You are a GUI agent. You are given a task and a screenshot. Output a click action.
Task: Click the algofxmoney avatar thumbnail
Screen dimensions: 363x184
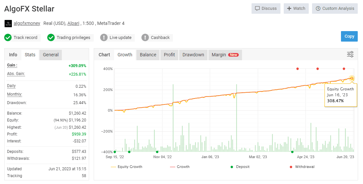coord(8,24)
